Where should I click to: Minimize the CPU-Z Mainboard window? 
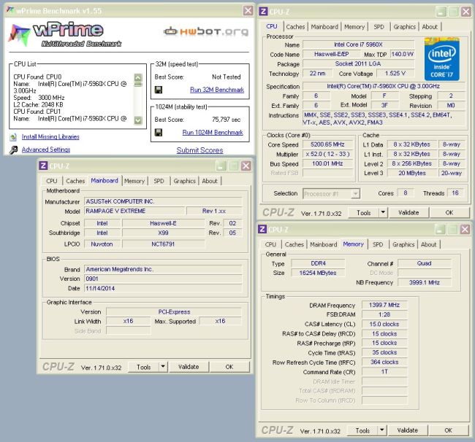click(221, 166)
